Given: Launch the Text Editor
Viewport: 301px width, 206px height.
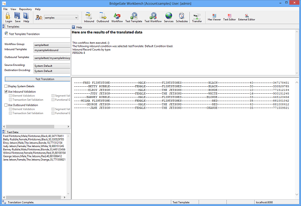Looking at the screenshot, I should (229, 16).
